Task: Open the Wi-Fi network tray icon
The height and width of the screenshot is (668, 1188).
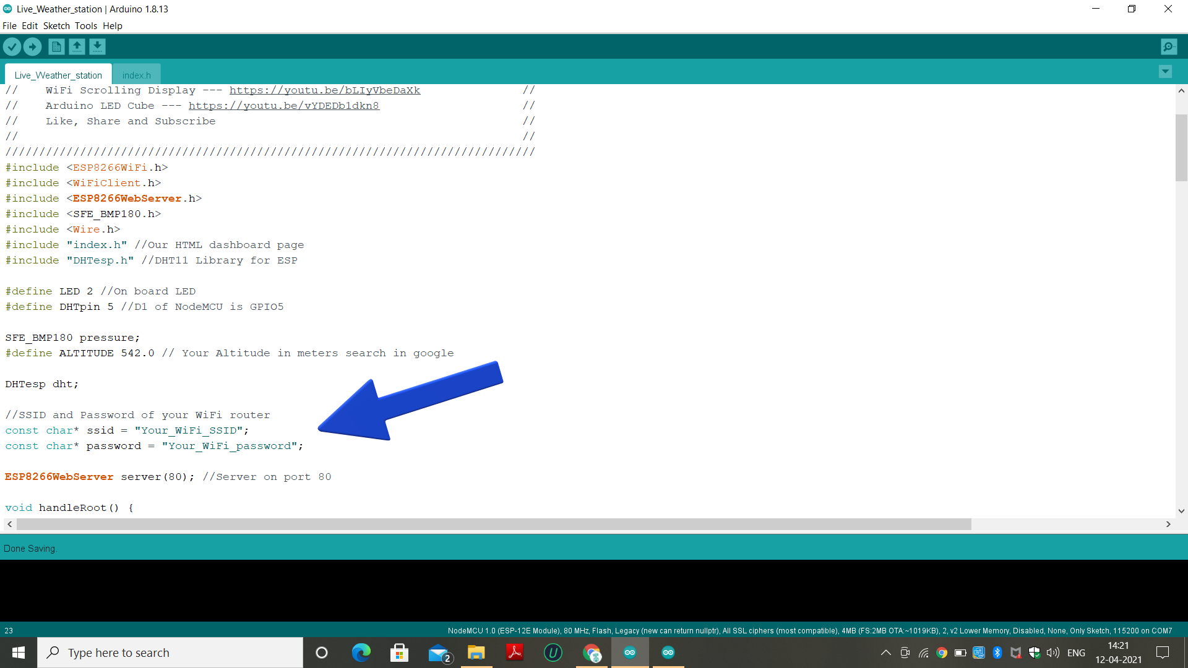Action: 923,653
